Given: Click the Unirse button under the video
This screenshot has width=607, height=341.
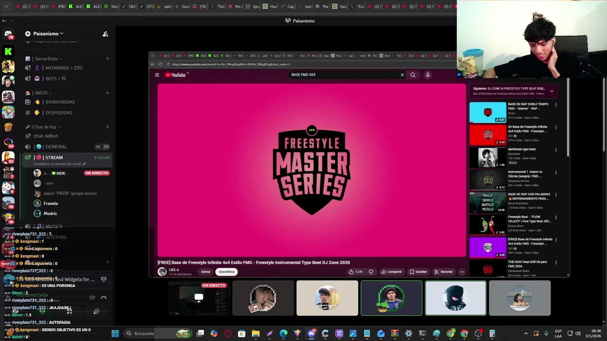Looking at the screenshot, I should (205, 272).
